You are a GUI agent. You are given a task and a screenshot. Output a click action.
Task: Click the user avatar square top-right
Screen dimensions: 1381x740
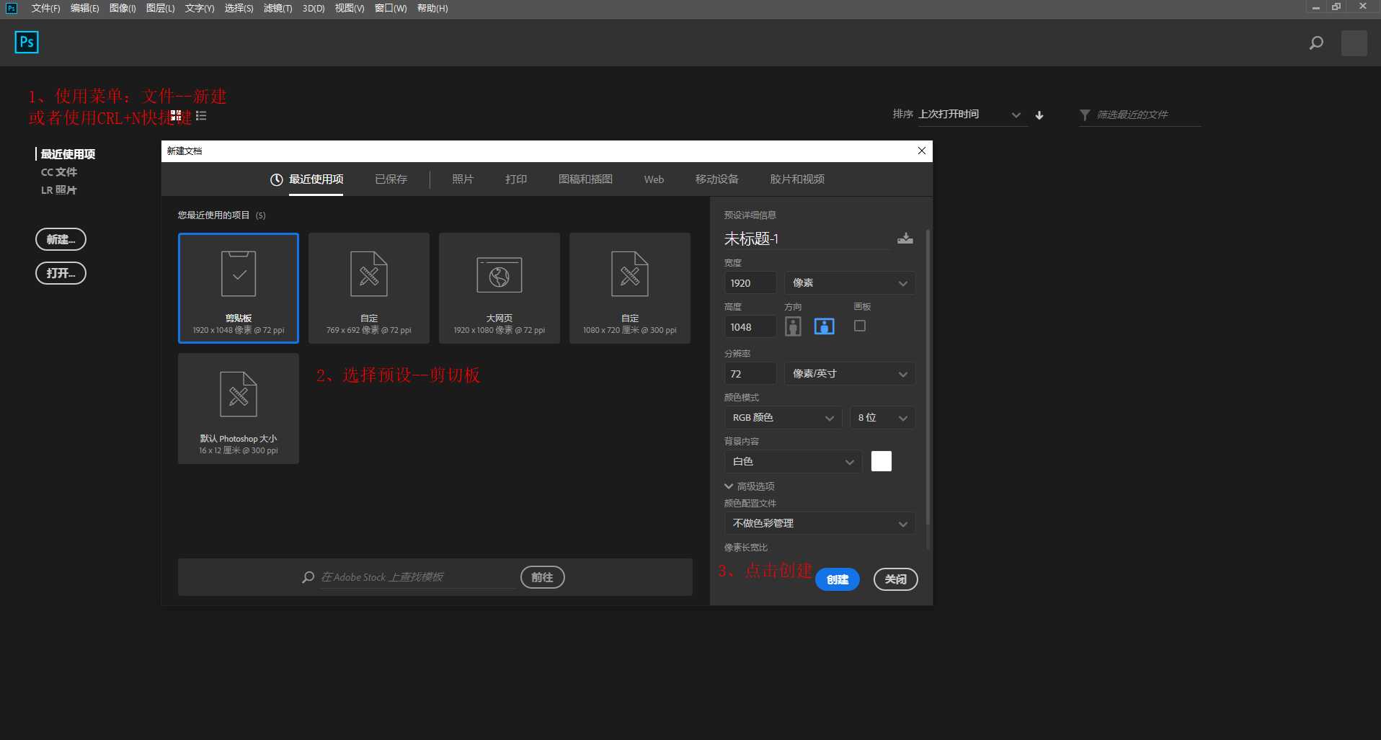point(1354,43)
